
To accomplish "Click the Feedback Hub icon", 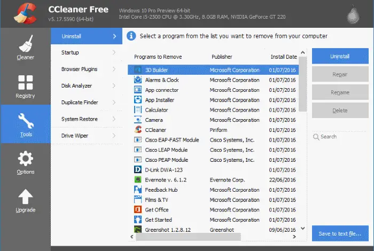I will click(138, 190).
